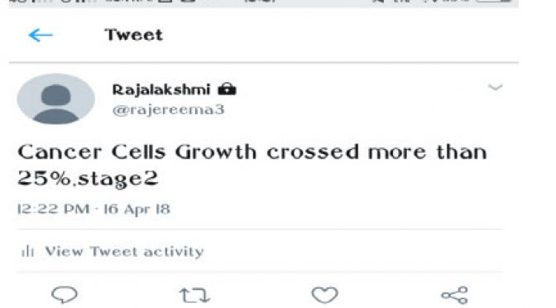Screen dimensions: 556x308
Task: Retweet using the arrows icon
Action: [x=194, y=296]
